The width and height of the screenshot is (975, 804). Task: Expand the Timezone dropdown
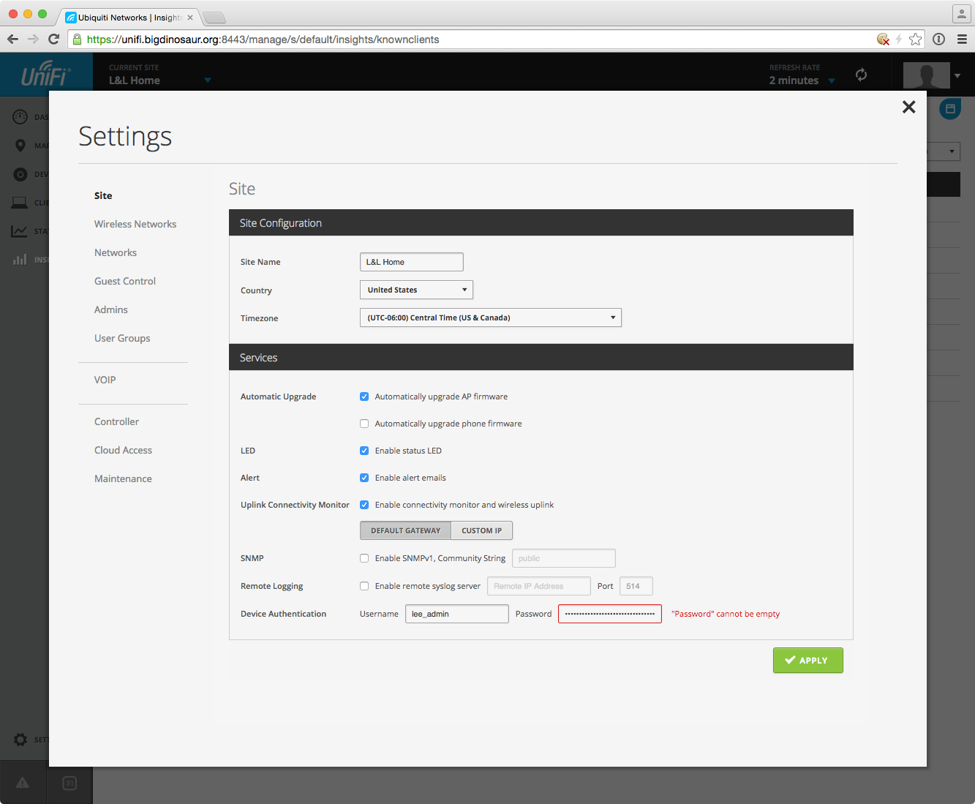490,318
